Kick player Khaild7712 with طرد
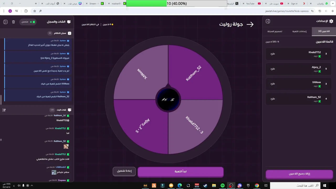 [272, 54]
